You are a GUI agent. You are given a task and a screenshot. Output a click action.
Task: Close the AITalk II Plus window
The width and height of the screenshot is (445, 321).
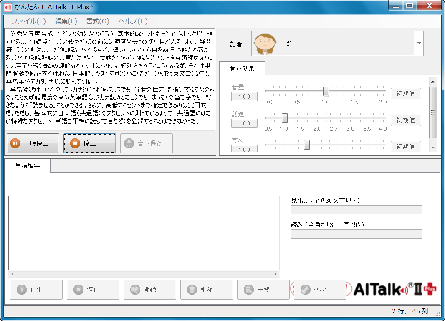(x=430, y=5)
